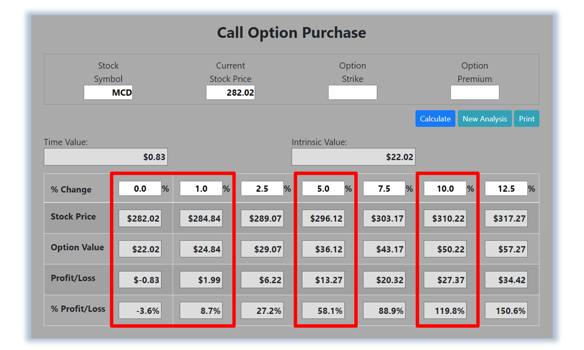
Task: Edit the 0.0 percent change box
Action: tap(140, 189)
